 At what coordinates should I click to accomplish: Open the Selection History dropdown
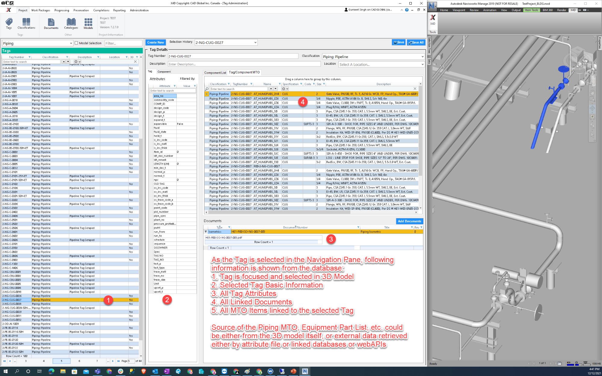[x=255, y=43]
